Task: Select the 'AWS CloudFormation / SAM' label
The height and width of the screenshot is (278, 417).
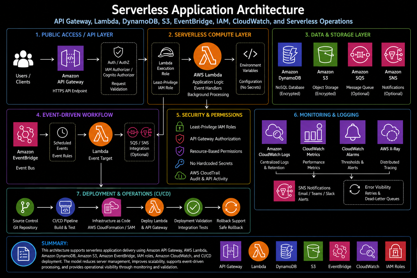Action: (111, 228)
